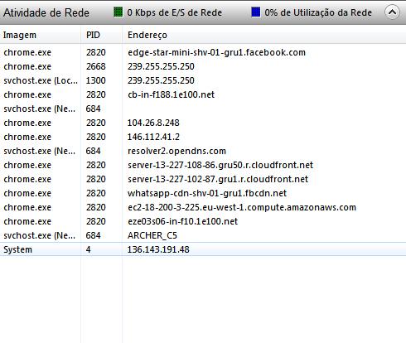Select the whatsapp-cdn-shv-01-gru1.fbcdn.net row
This screenshot has width=406, height=343.
pyautogui.click(x=203, y=193)
